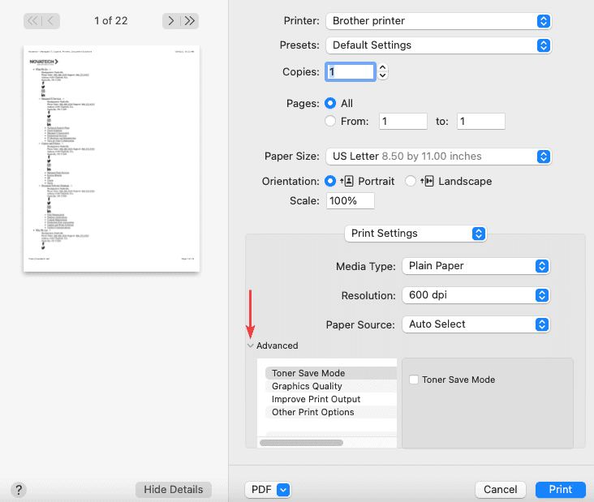
Task: Click Hide Details button
Action: click(174, 489)
